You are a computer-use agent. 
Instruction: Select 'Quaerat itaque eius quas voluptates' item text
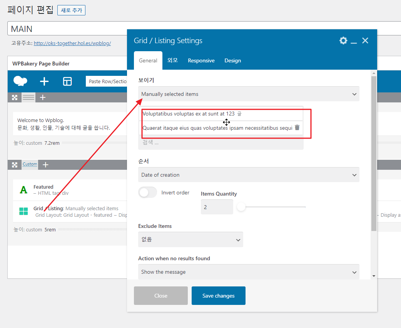(217, 128)
